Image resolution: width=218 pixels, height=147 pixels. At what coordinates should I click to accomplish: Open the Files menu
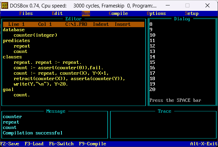coord(26,14)
